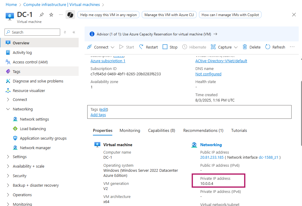
Task: Switch to the Monitoring tab
Action: (x=130, y=130)
